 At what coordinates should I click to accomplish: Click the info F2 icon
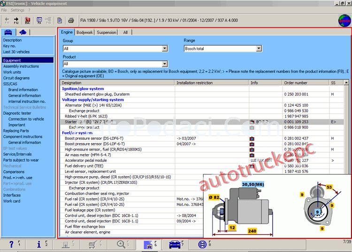[39, 244]
